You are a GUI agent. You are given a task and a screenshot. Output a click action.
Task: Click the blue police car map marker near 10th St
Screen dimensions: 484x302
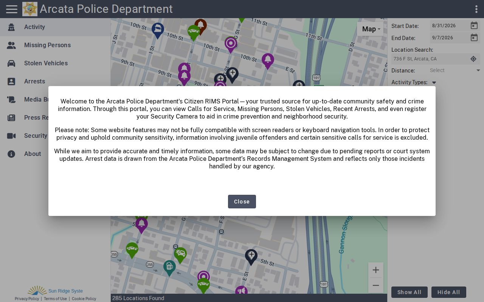pyautogui.click(x=158, y=30)
